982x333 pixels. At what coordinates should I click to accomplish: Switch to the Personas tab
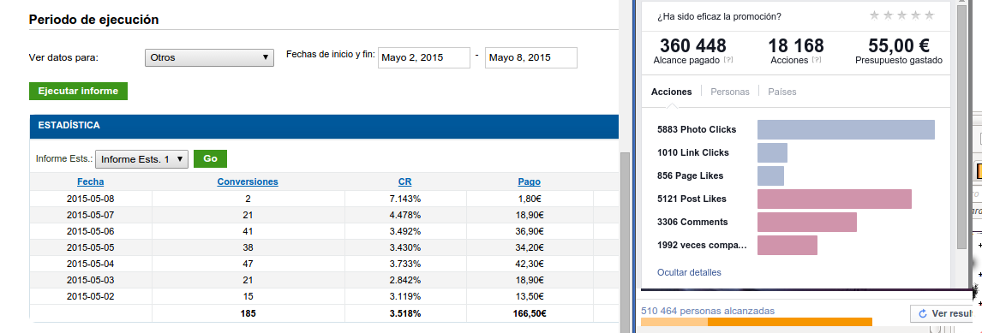tap(729, 92)
